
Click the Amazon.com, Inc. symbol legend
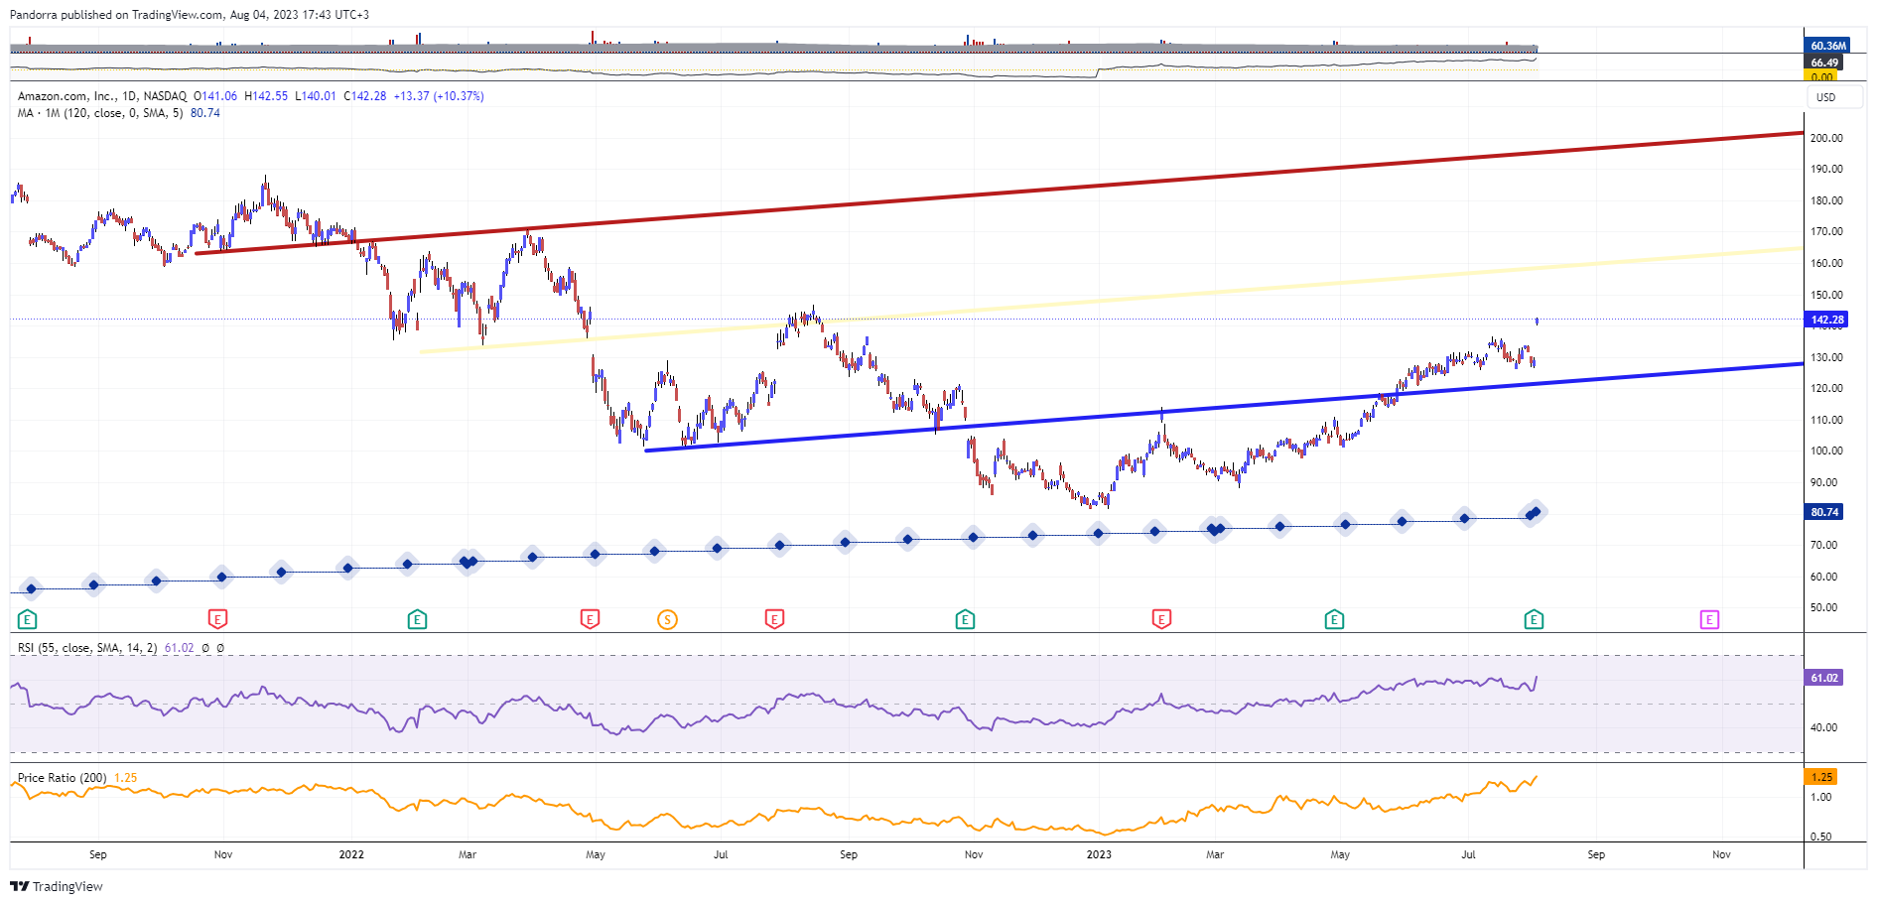(102, 96)
